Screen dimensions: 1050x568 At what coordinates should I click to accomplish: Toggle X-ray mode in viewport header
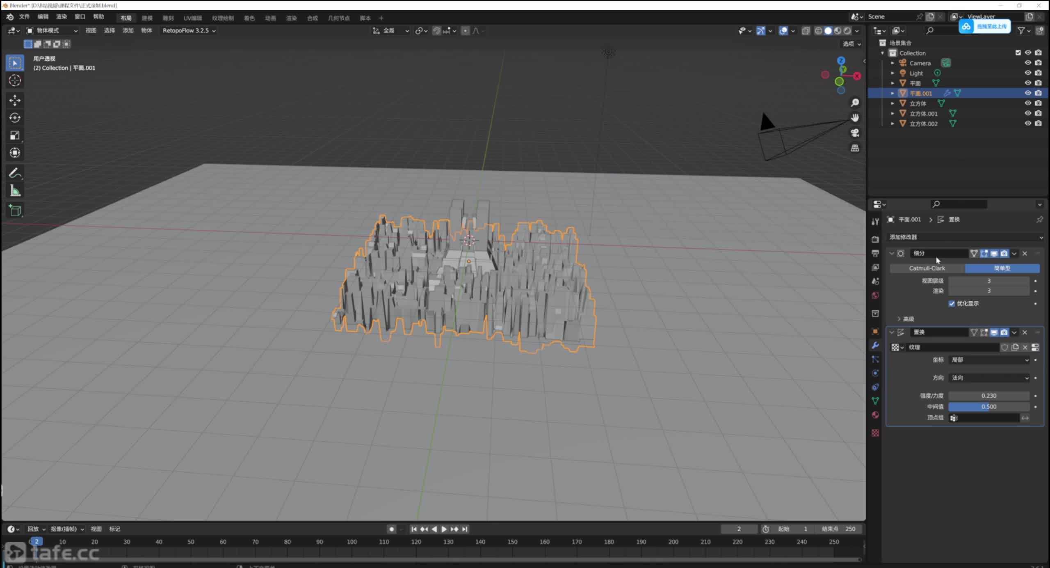[806, 31]
